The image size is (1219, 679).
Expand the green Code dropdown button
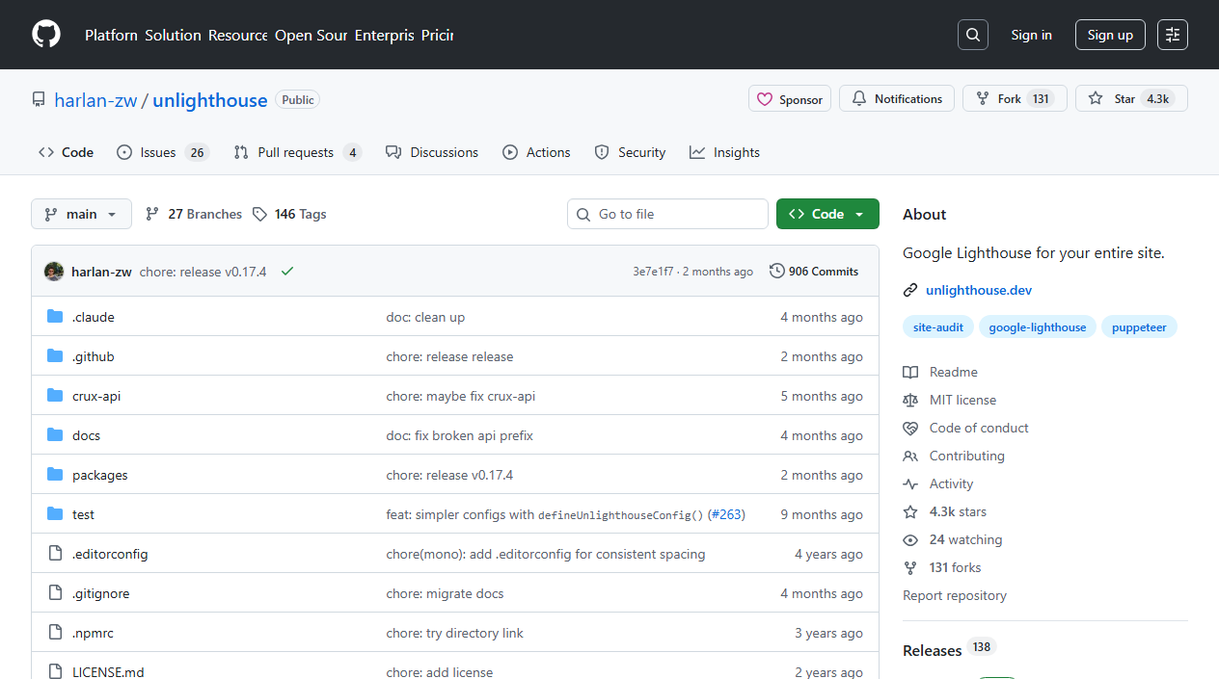(827, 214)
